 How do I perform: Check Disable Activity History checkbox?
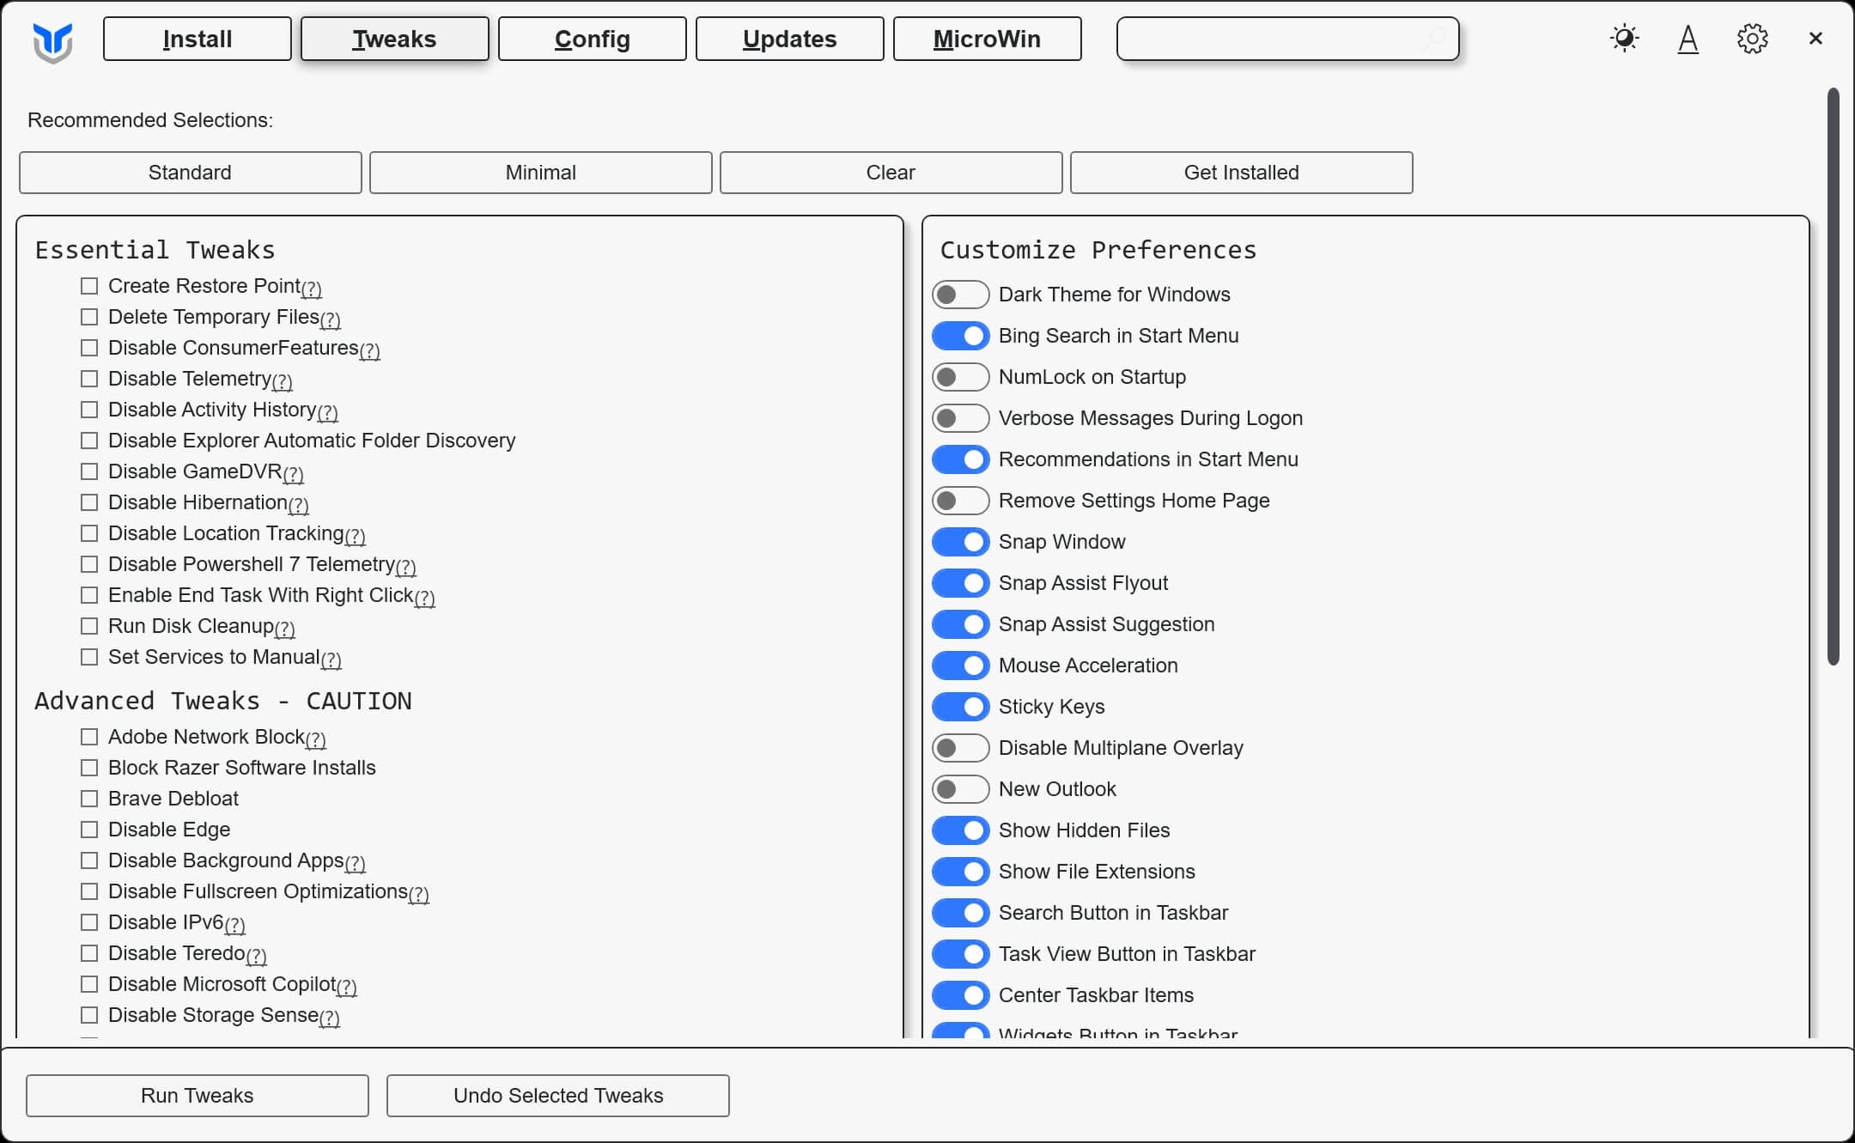tap(89, 410)
